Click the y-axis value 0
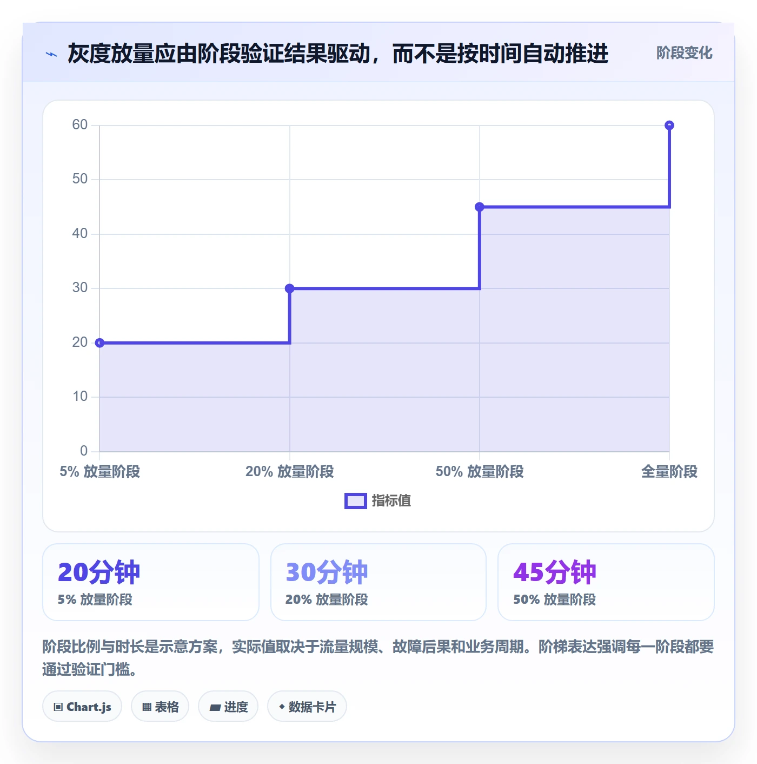This screenshot has width=757, height=764. pyautogui.click(x=84, y=451)
